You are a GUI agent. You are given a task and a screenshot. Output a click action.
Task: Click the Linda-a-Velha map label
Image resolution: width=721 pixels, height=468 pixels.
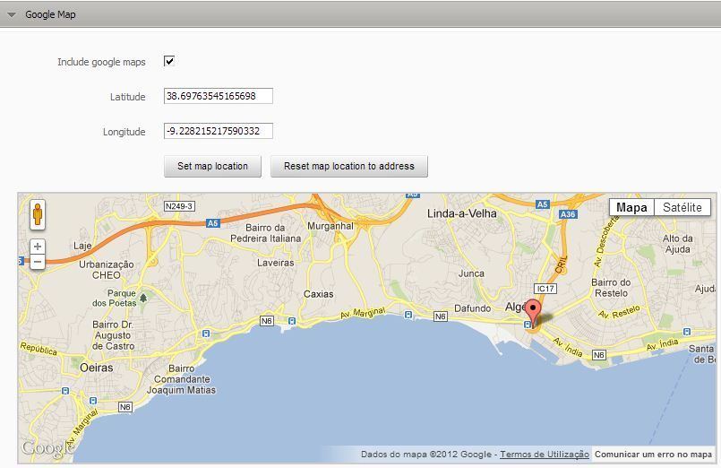tap(461, 213)
